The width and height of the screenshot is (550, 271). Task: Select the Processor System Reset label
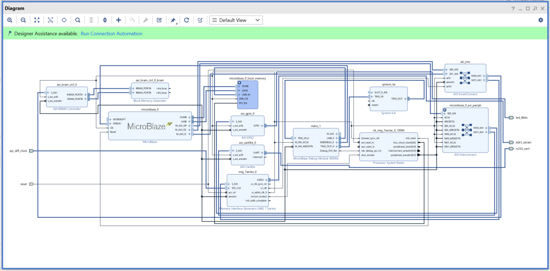pyautogui.click(x=388, y=163)
